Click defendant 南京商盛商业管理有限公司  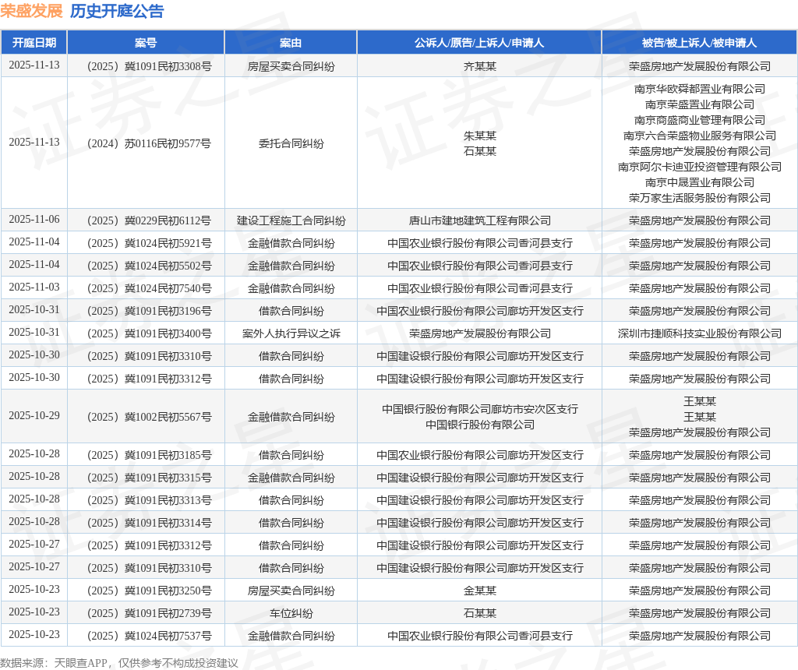(699, 120)
